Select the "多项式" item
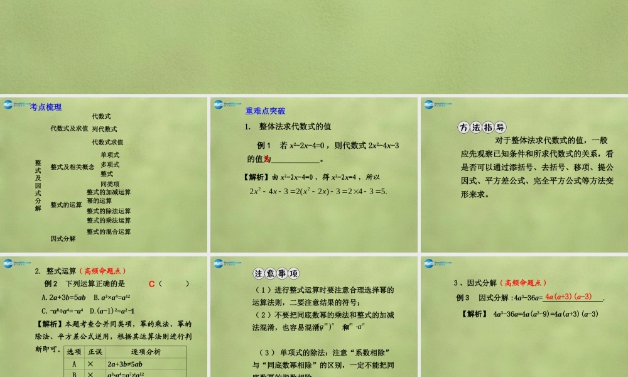 click(x=110, y=164)
